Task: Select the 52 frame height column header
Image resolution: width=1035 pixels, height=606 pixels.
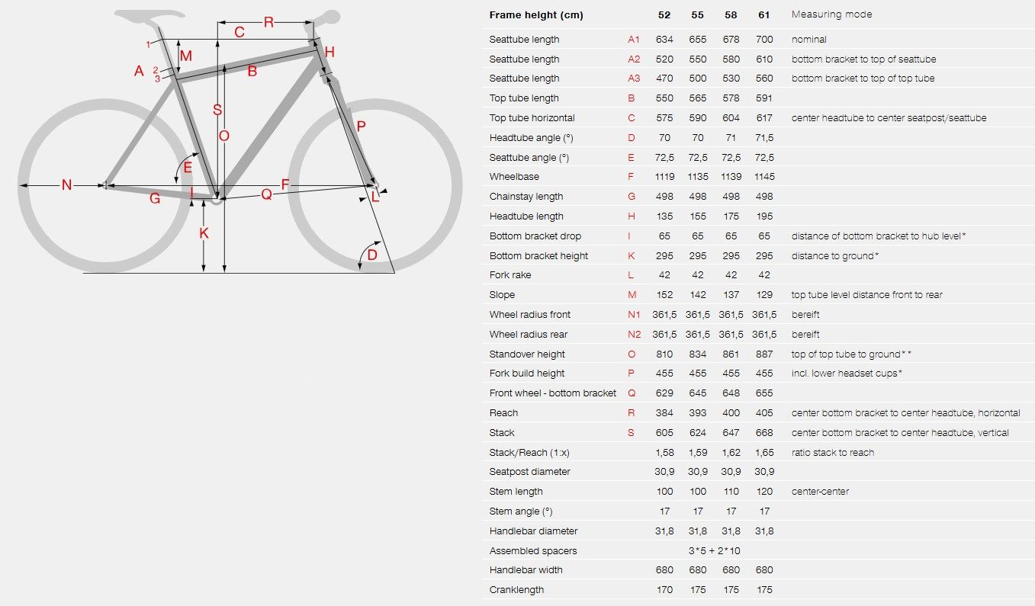Action: coord(664,14)
